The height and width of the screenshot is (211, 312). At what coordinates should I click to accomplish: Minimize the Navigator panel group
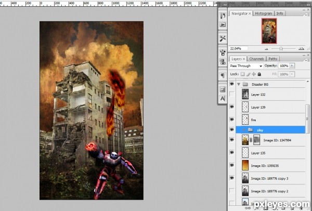[304, 10]
